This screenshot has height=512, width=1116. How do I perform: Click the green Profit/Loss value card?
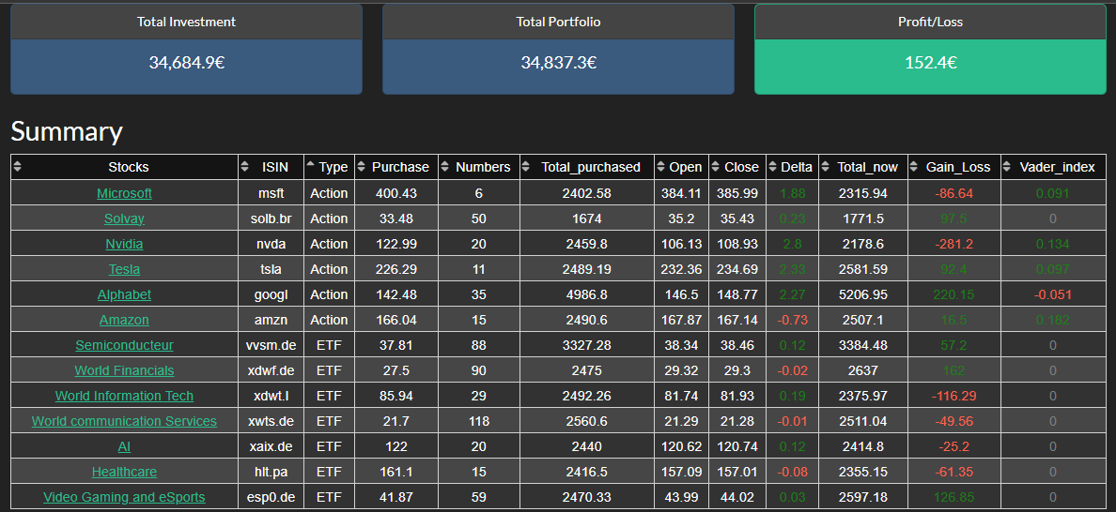pos(929,63)
